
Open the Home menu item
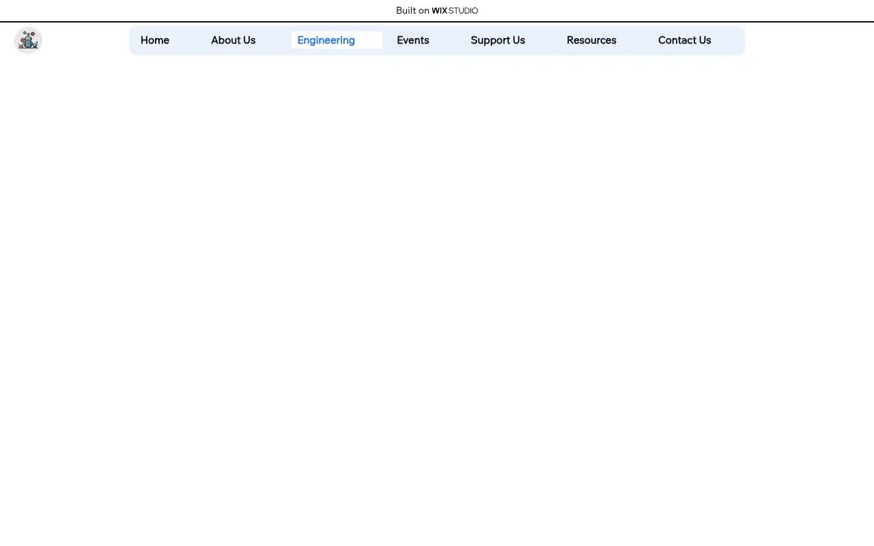pos(155,40)
